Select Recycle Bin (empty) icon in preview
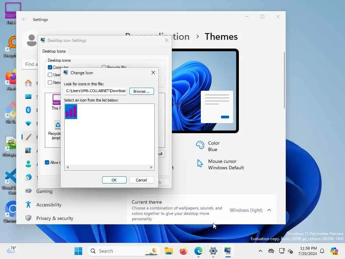 55,130
